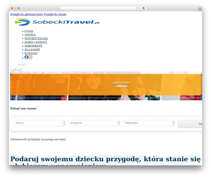
Task: Open KURSY I EVENTY menu item
Action: tap(36, 42)
